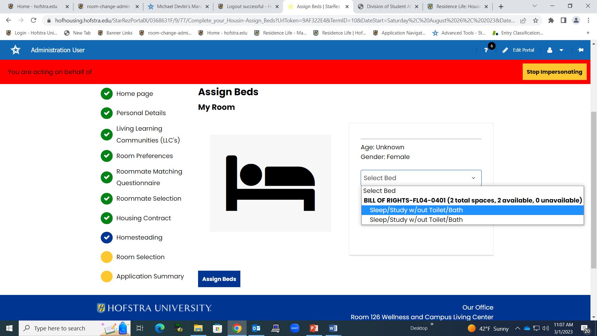Open Zoom from the taskbar
Viewport: 597px width, 336px height.
pyautogui.click(x=294, y=328)
